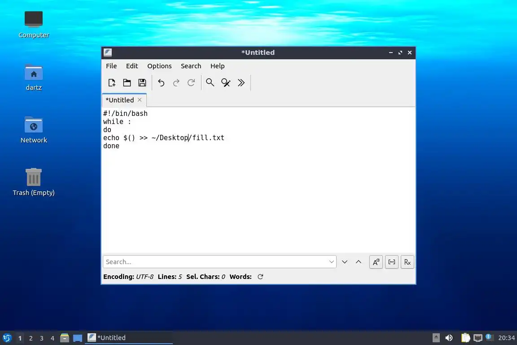Open the Help menu
517x345 pixels.
click(217, 66)
